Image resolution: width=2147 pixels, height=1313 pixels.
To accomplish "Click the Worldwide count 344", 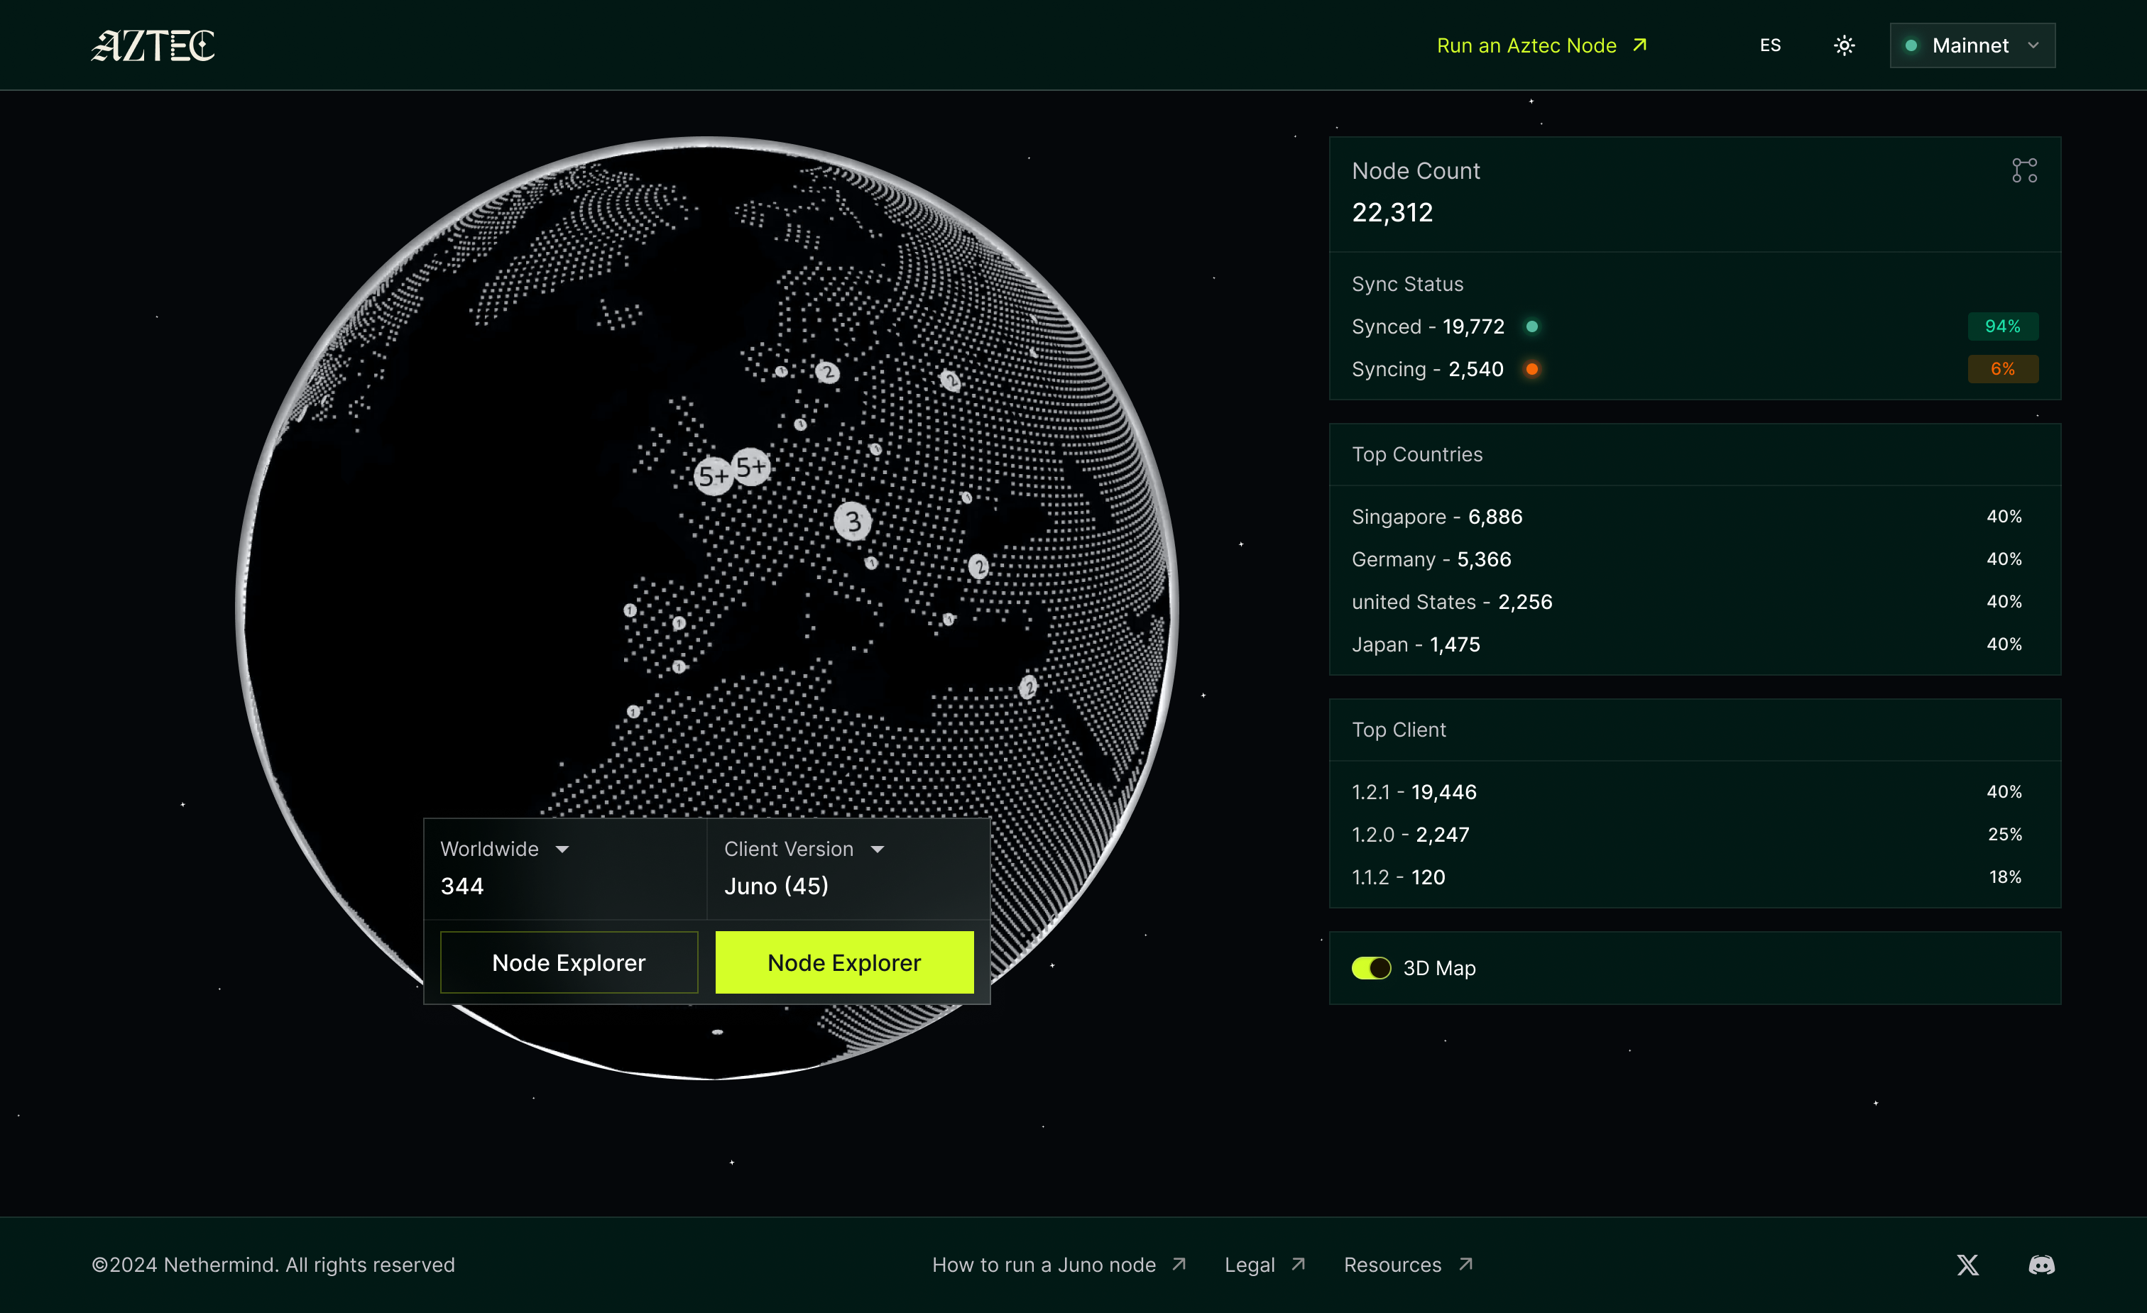I will [x=461, y=886].
